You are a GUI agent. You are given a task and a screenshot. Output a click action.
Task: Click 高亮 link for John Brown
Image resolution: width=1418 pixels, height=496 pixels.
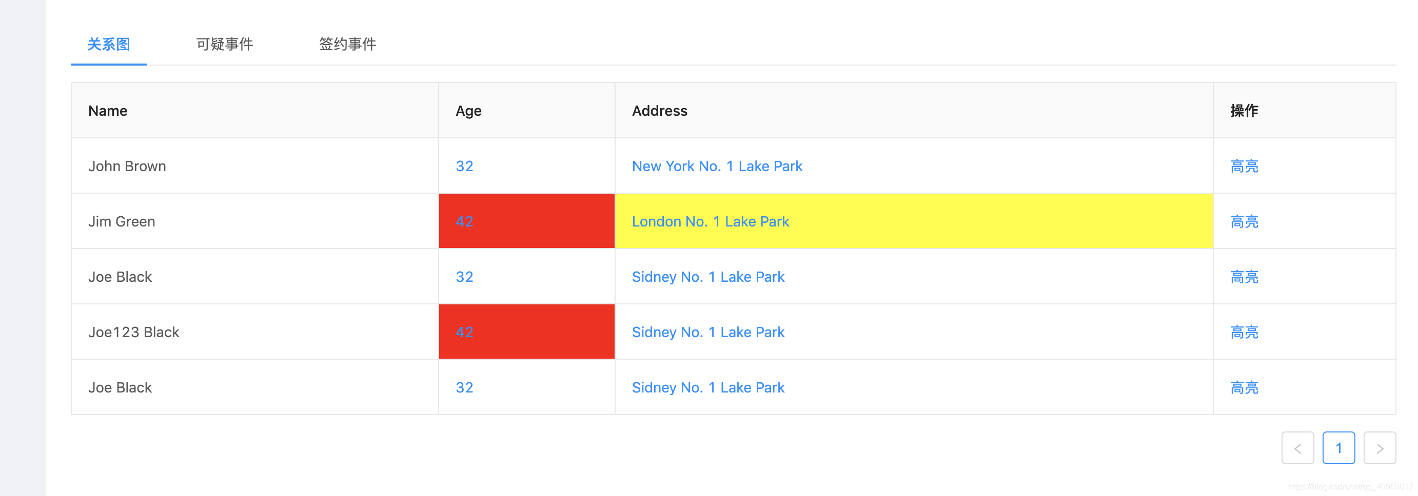coord(1244,166)
